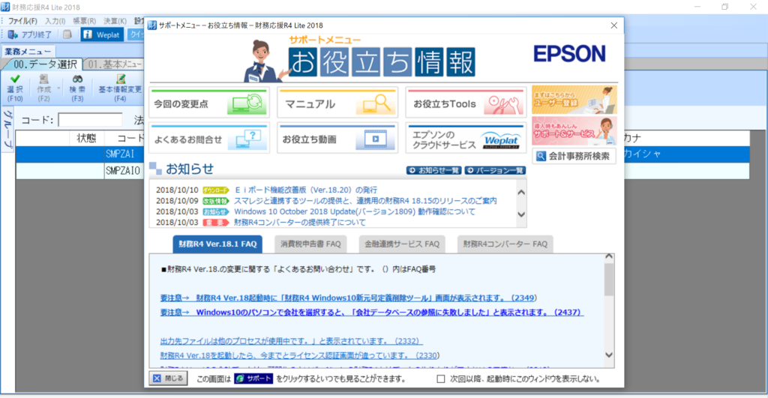Image resolution: width=768 pixels, height=398 pixels.
Task: Click the サポート&サービス banner
Action: point(574,130)
